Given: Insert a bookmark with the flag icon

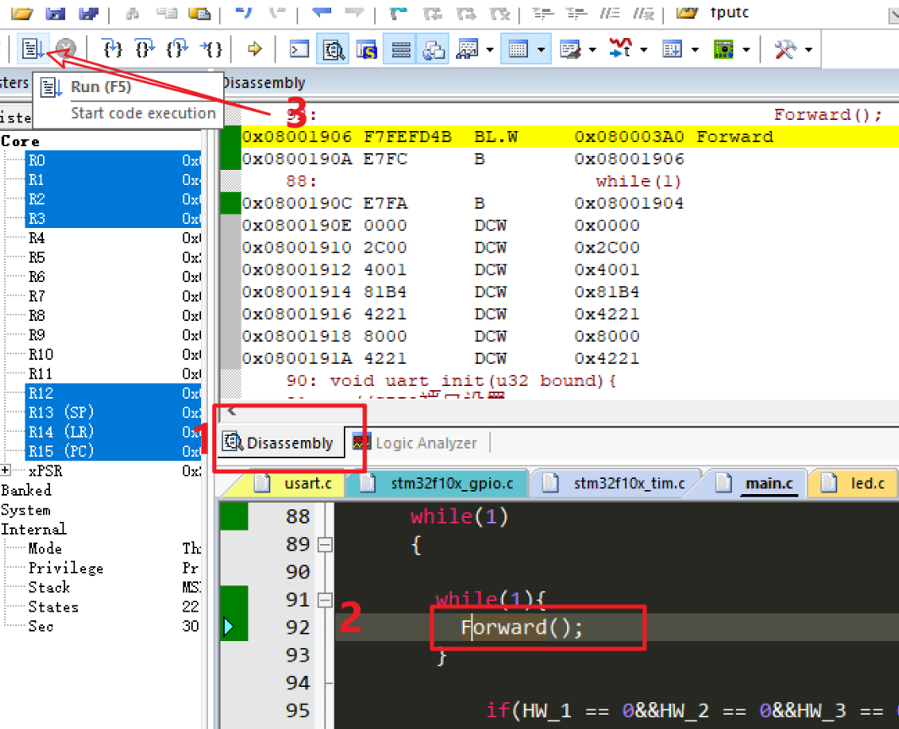Looking at the screenshot, I should point(399,12).
